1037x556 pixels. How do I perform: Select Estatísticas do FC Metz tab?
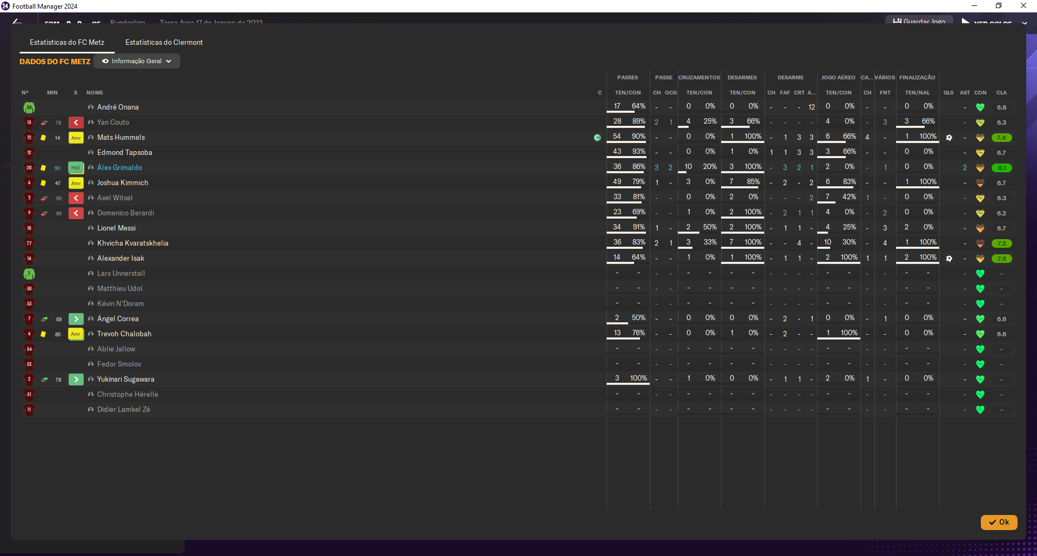pos(67,42)
